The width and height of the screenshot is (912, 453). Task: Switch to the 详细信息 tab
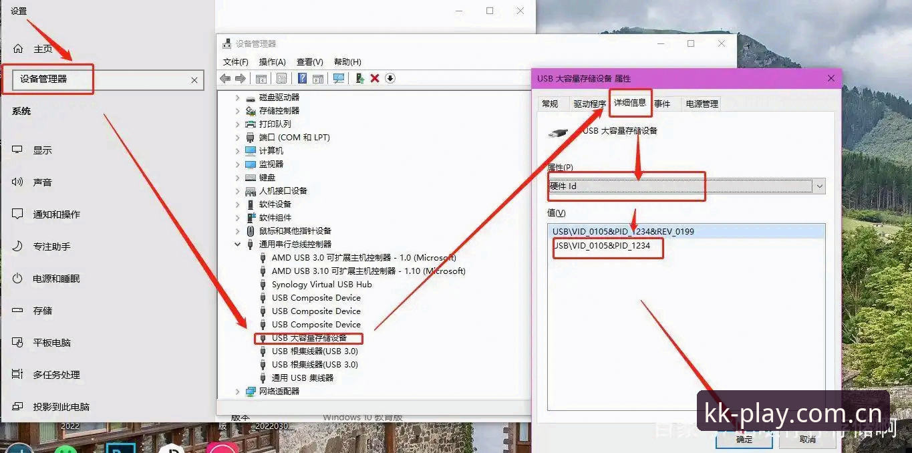click(x=630, y=103)
